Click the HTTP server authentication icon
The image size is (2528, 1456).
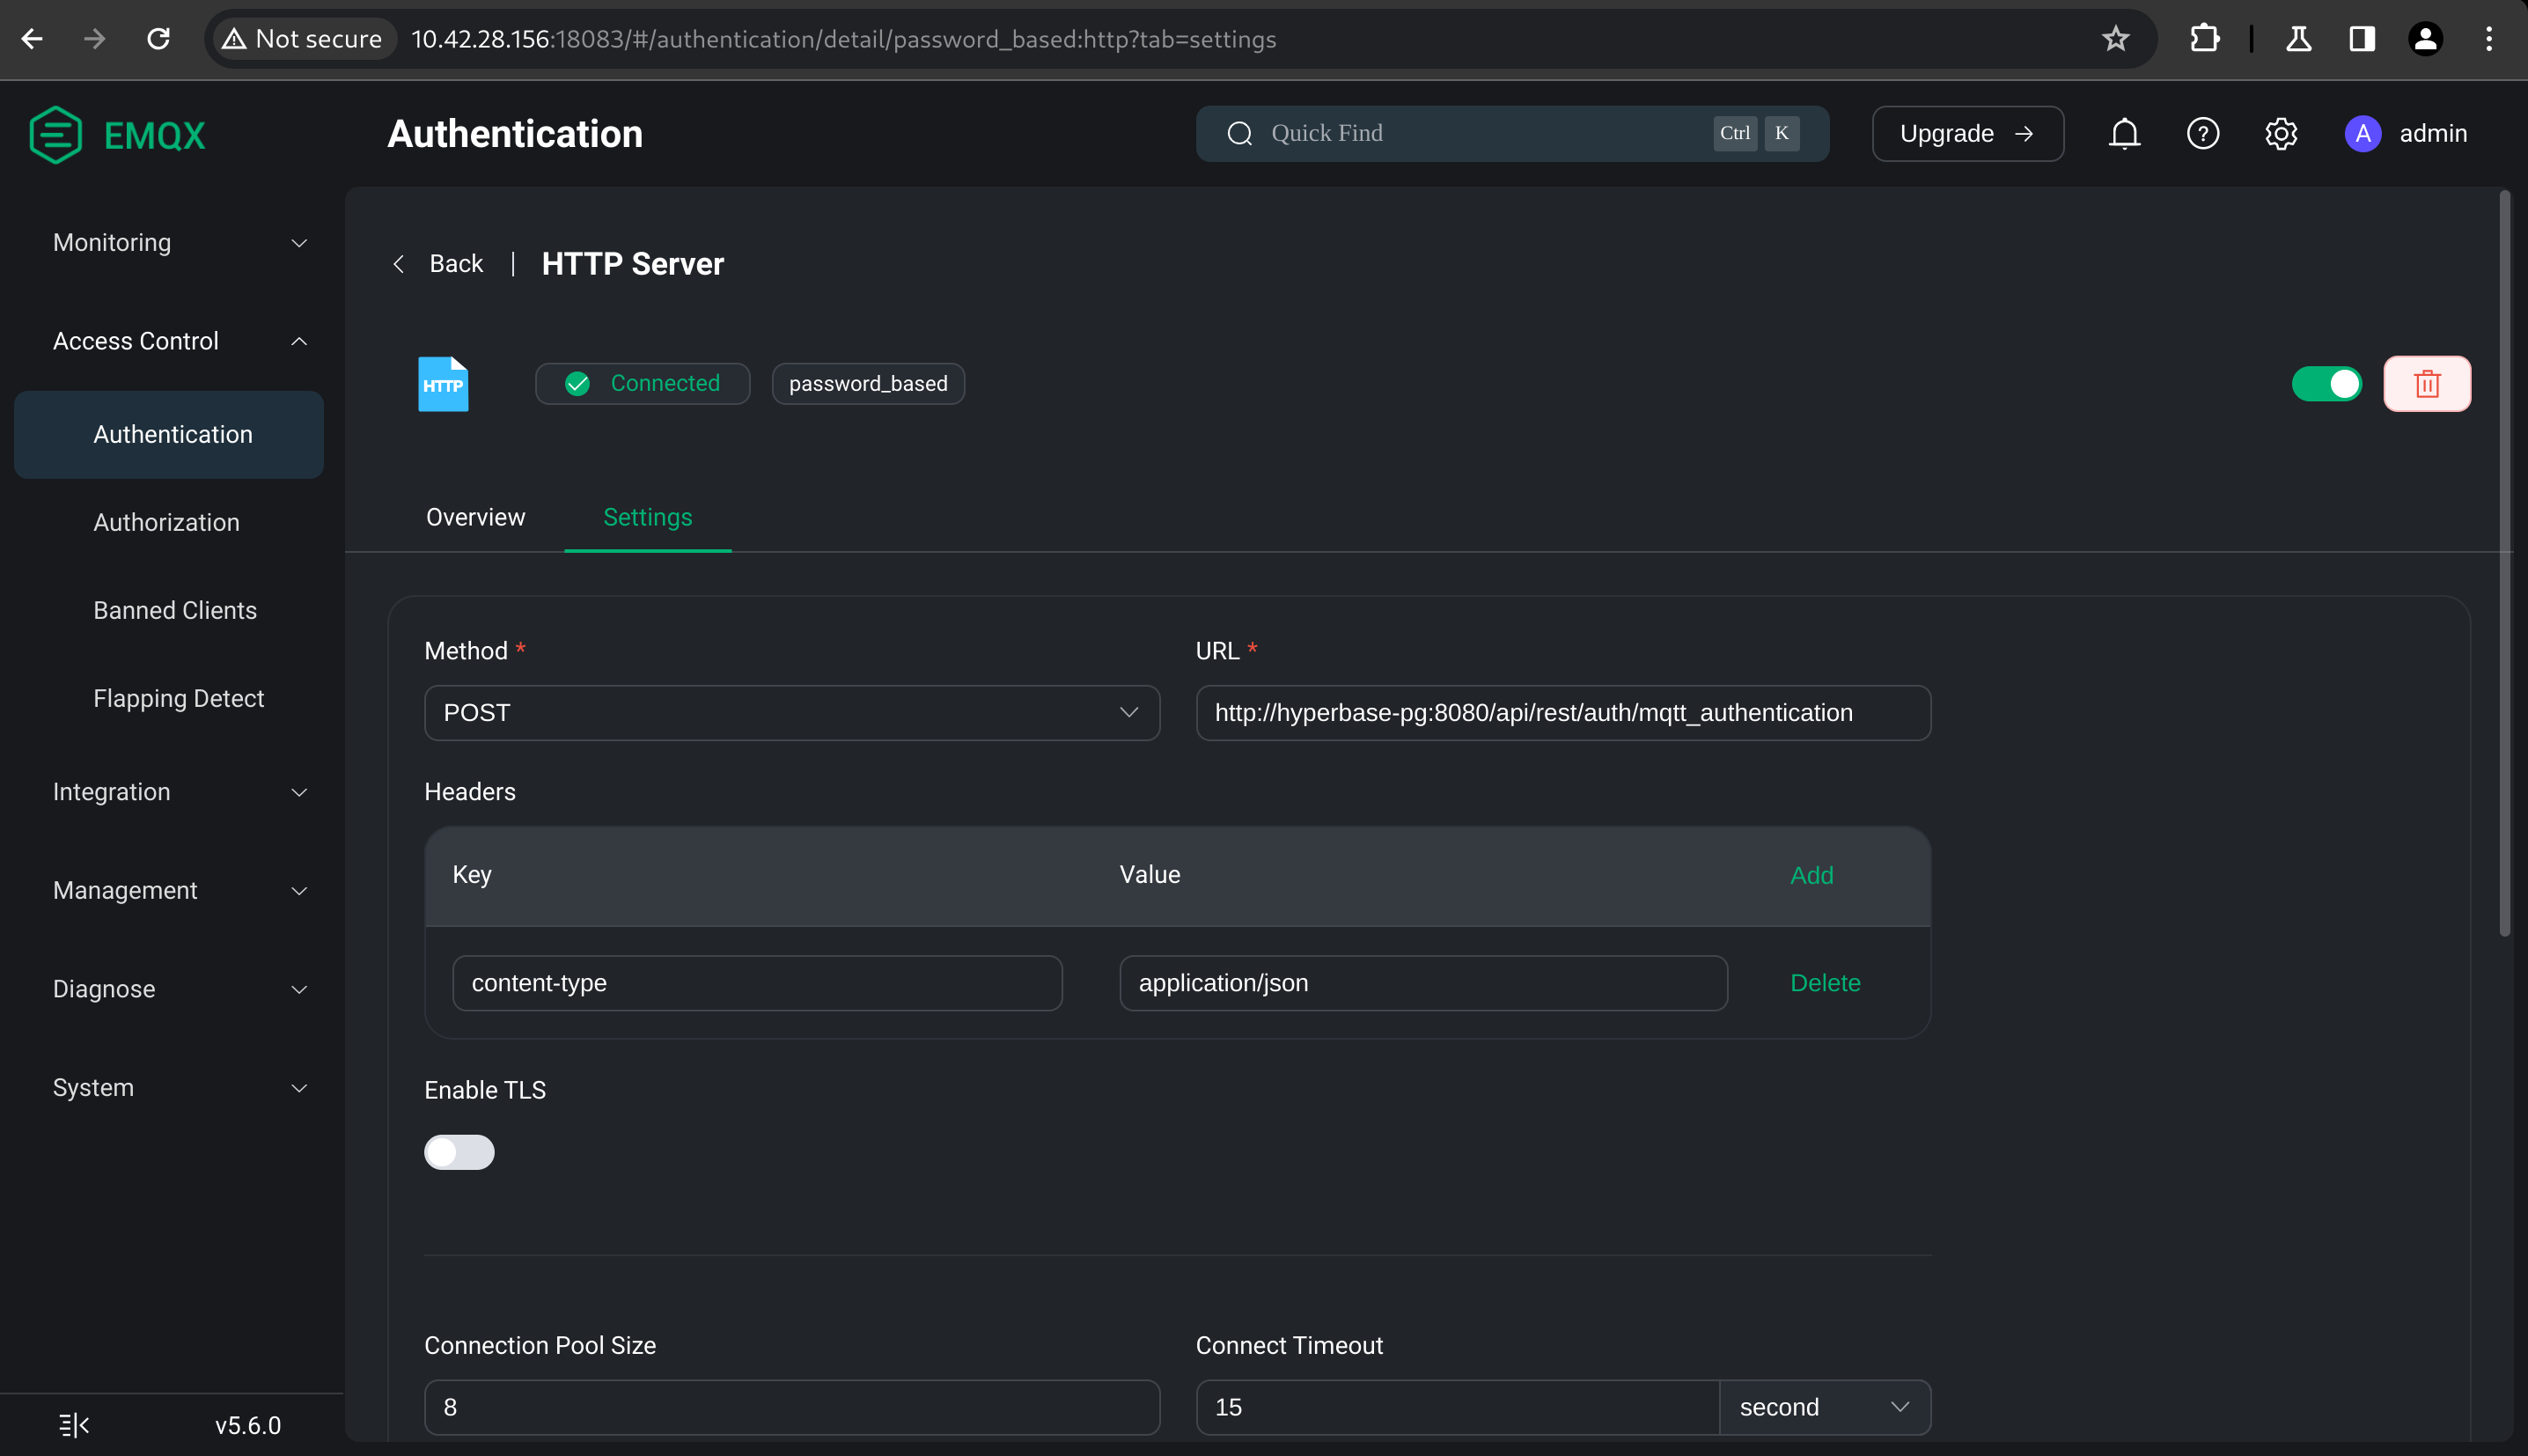click(442, 383)
